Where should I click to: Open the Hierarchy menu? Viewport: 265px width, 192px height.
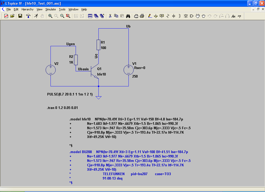click(x=27, y=9)
